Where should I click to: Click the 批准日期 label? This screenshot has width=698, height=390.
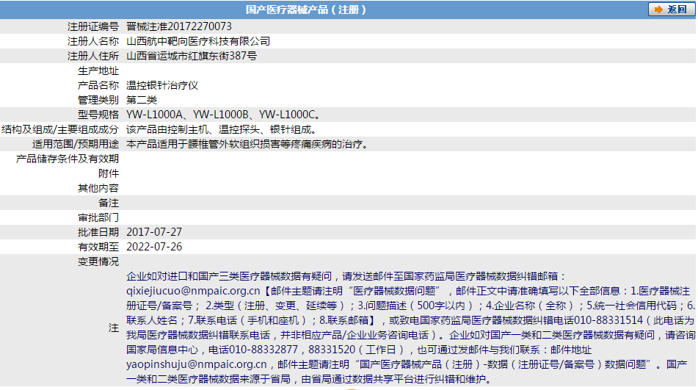(98, 232)
